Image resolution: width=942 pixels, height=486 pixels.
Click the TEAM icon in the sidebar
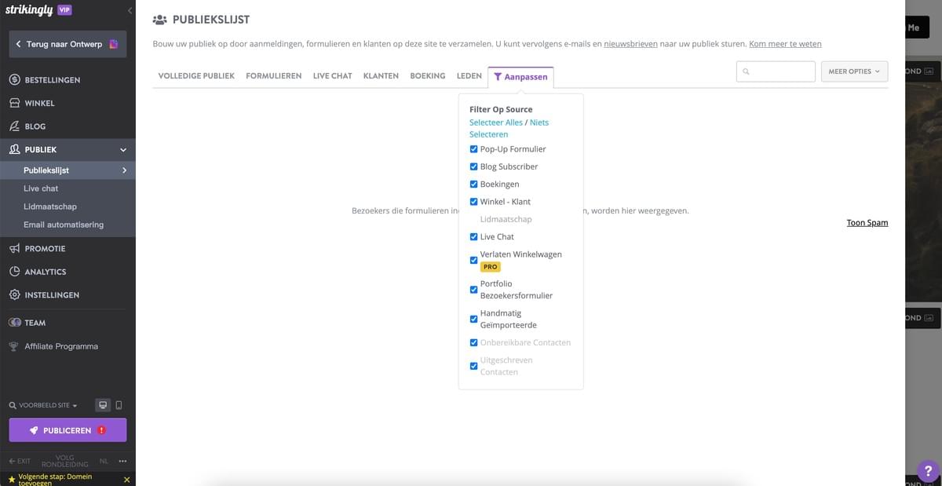tap(13, 322)
